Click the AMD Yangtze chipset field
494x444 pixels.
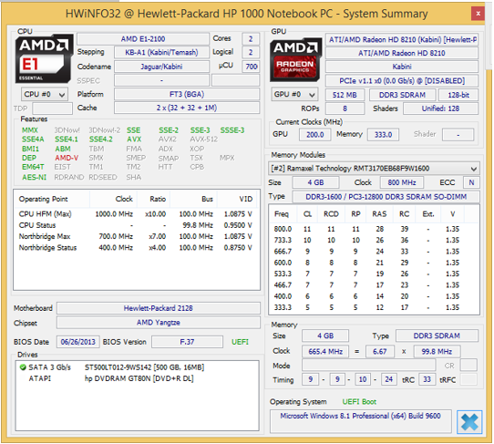tap(159, 323)
